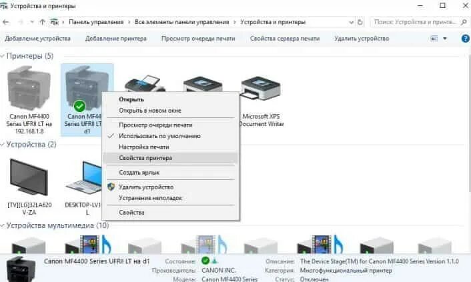Click Удалить устройство in toolbar

(362, 39)
